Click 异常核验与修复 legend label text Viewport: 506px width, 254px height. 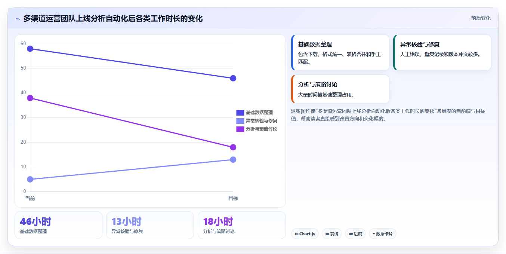[261, 121]
